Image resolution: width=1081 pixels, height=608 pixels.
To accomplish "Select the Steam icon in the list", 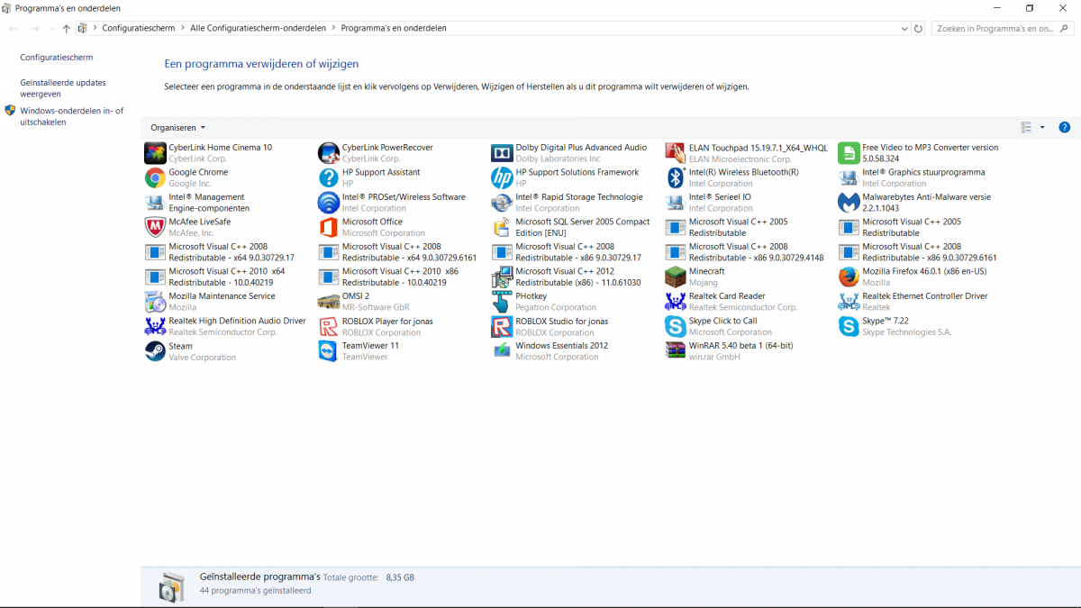I will pos(155,351).
